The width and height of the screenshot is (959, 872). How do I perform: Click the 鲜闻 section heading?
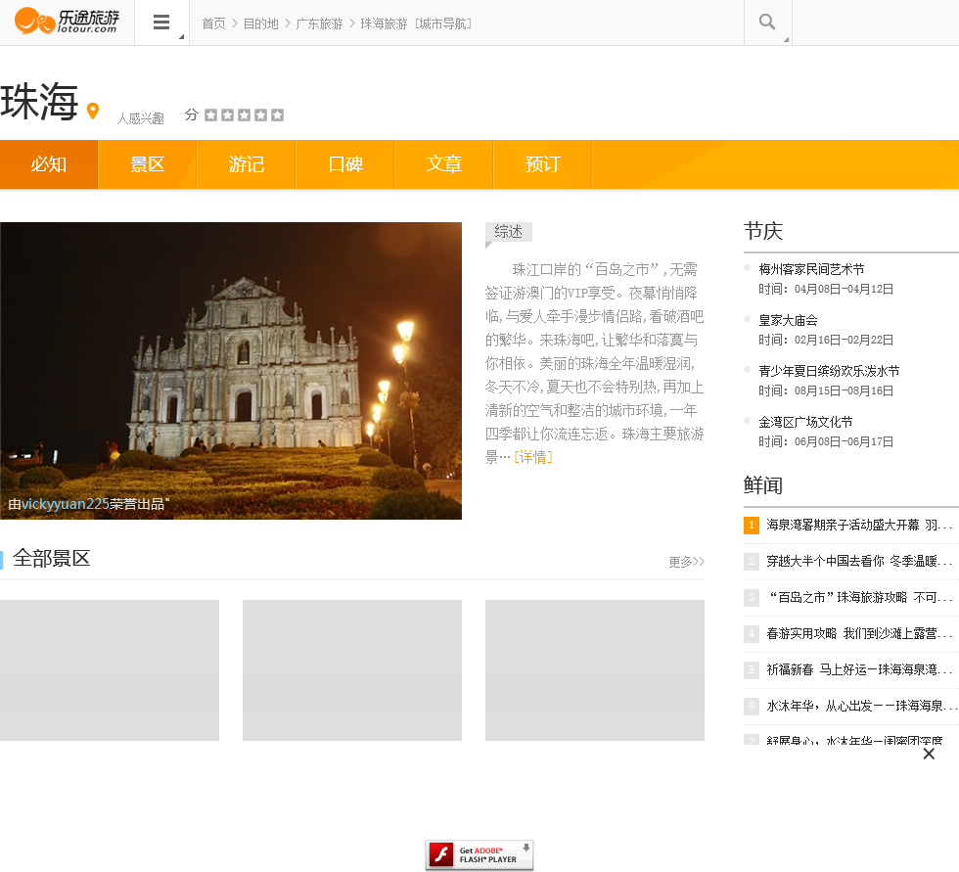[x=763, y=485]
